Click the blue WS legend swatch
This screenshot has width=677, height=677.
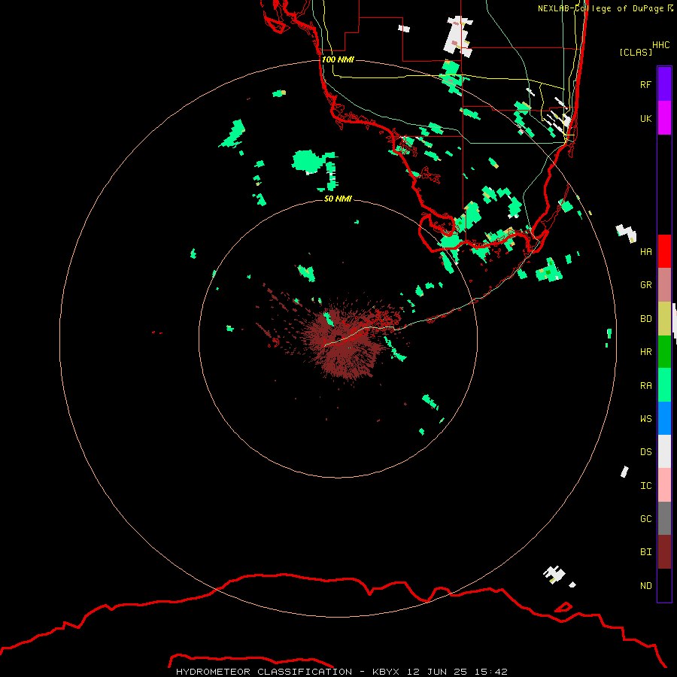[664, 418]
